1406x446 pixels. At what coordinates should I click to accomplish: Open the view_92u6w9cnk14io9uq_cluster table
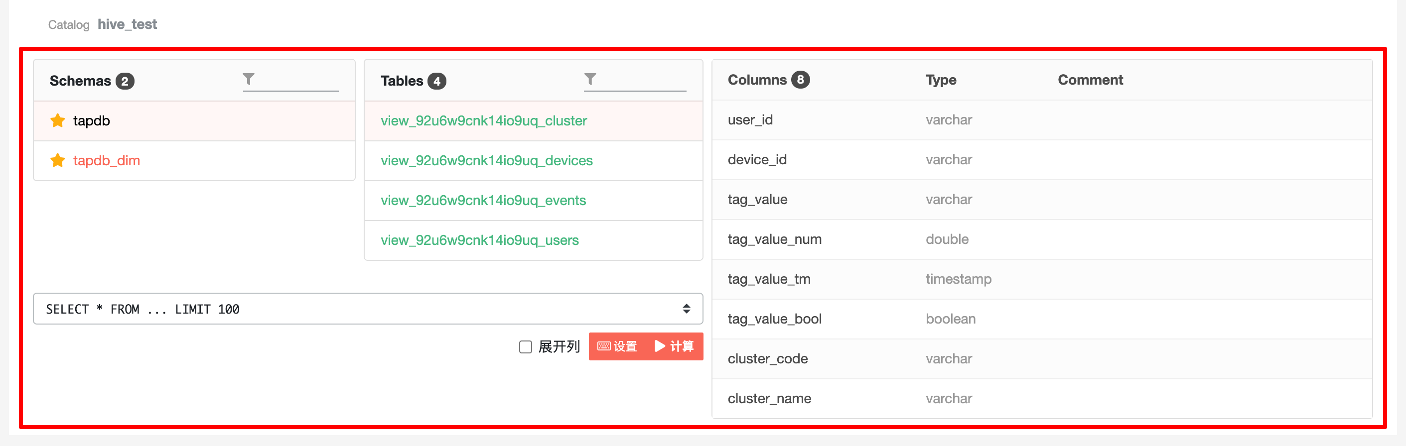point(484,120)
